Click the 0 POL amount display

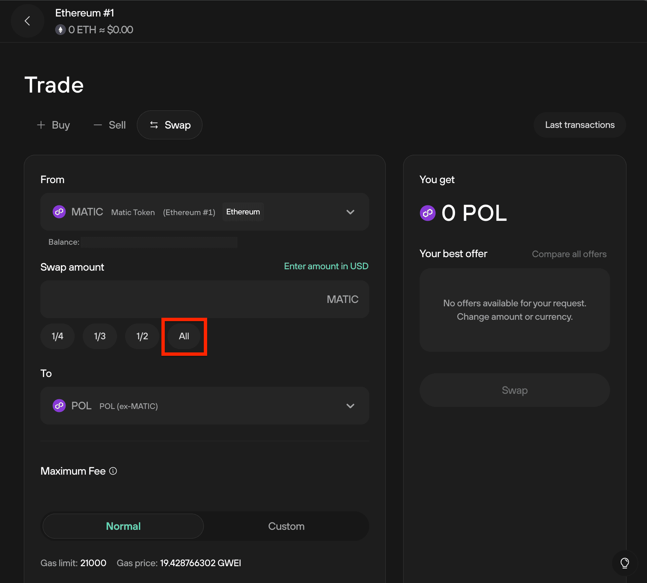tap(474, 213)
